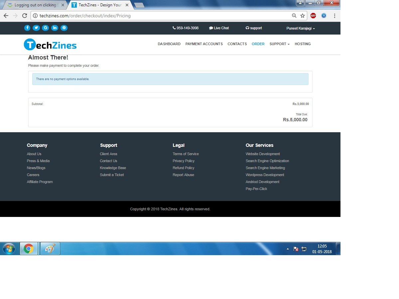Viewport: 399px width, 299px height.
Task: Open the Adblock Plus extension icon
Action: pos(313,16)
